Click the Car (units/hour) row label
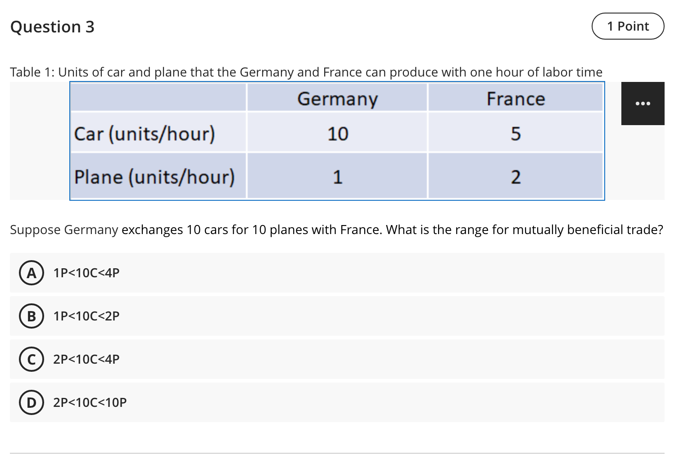 [x=145, y=133]
